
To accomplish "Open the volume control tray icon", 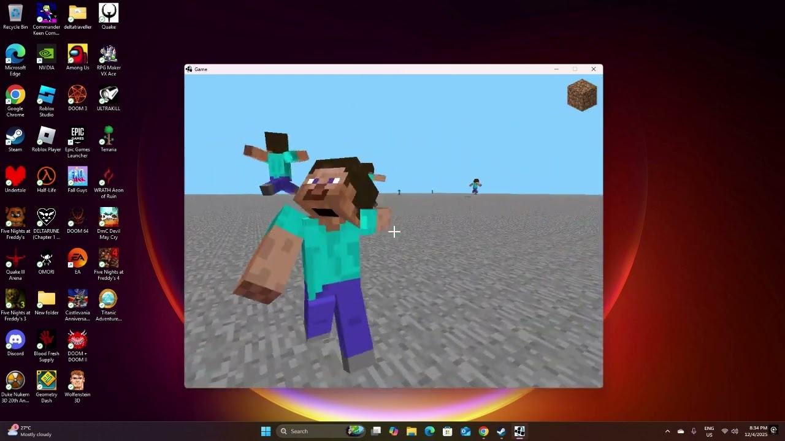I will pos(735,431).
